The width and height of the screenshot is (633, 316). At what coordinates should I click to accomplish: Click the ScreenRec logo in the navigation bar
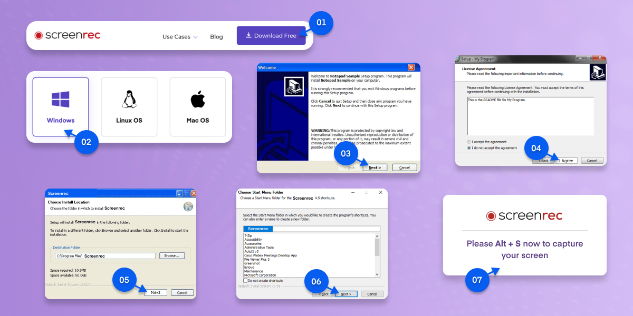[x=68, y=35]
